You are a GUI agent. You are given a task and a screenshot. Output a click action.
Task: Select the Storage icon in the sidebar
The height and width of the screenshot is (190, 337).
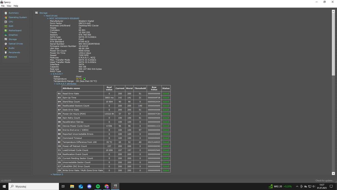click(6, 39)
